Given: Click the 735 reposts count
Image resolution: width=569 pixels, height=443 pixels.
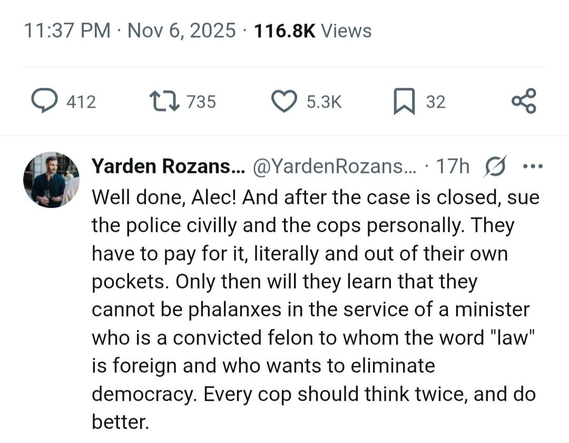Looking at the screenshot, I should 201,102.
